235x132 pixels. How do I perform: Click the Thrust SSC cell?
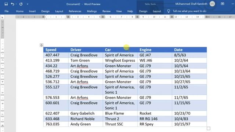(120, 124)
